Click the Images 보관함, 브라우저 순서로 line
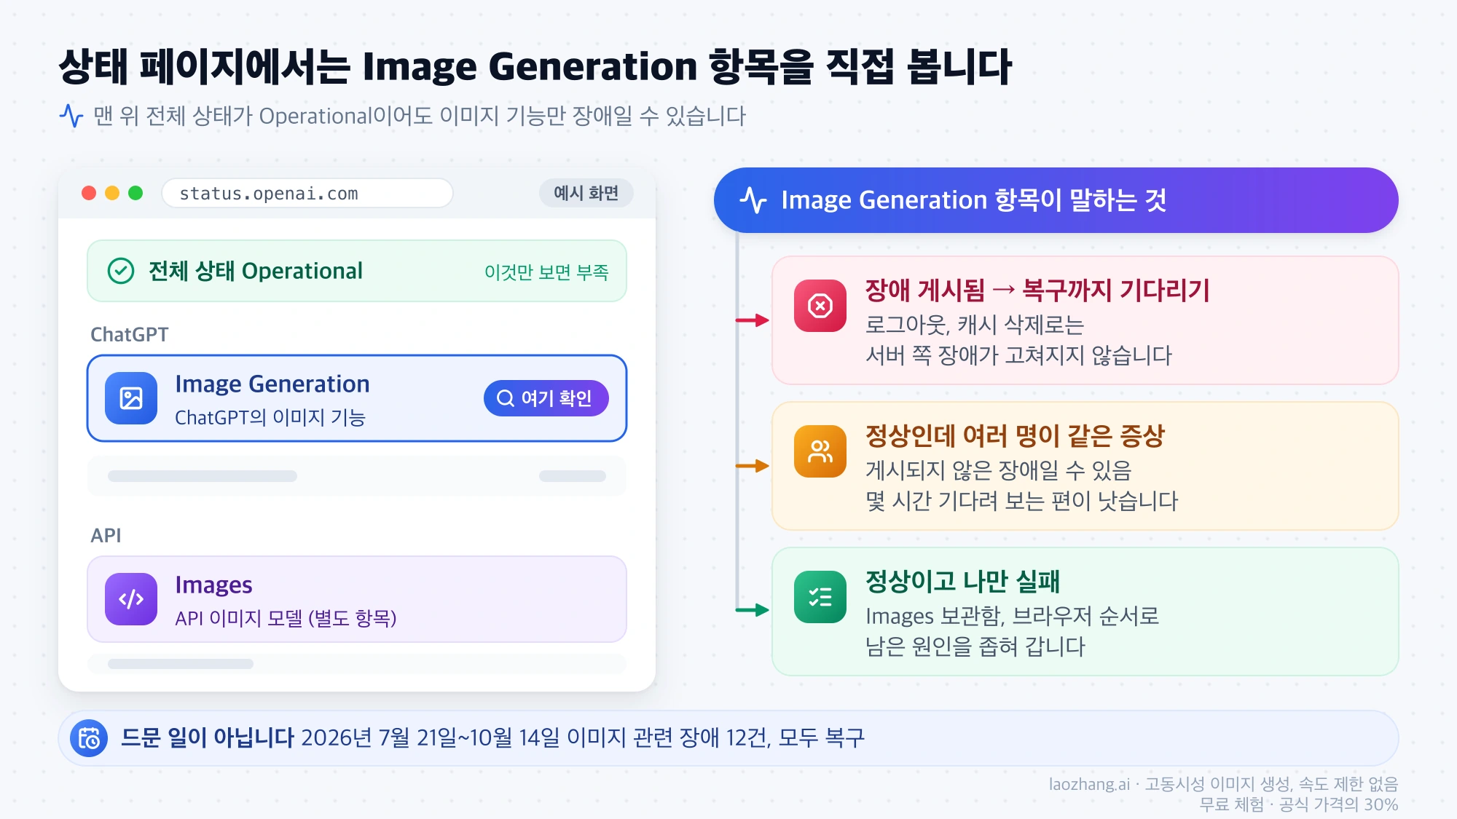This screenshot has height=819, width=1457. [x=1012, y=616]
